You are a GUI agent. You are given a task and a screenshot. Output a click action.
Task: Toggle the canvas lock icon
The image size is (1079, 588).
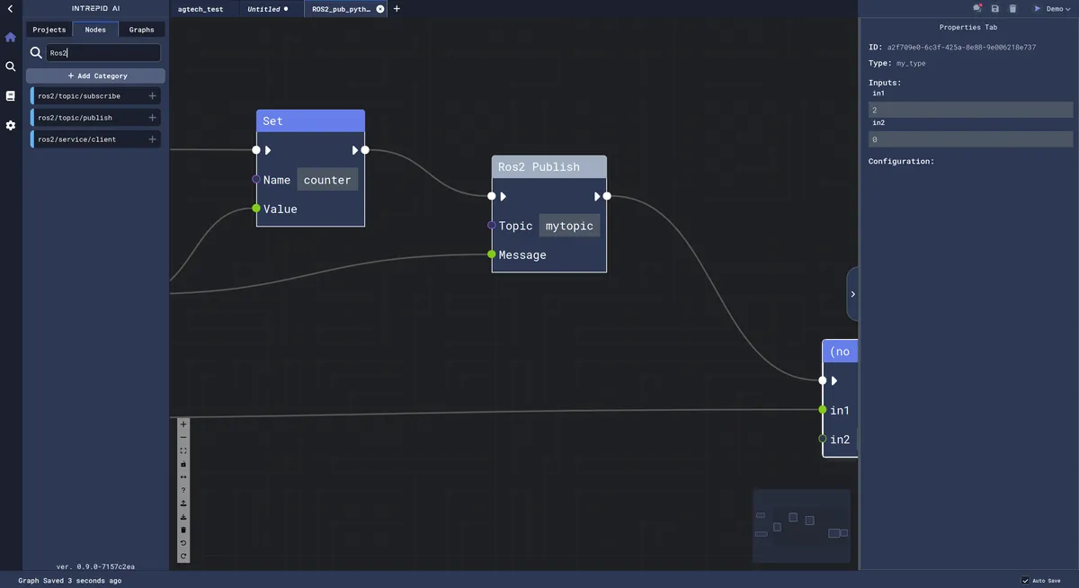click(x=183, y=464)
